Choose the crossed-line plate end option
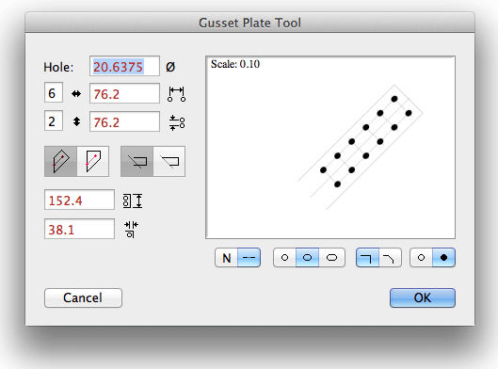The width and height of the screenshot is (498, 369). [x=137, y=161]
